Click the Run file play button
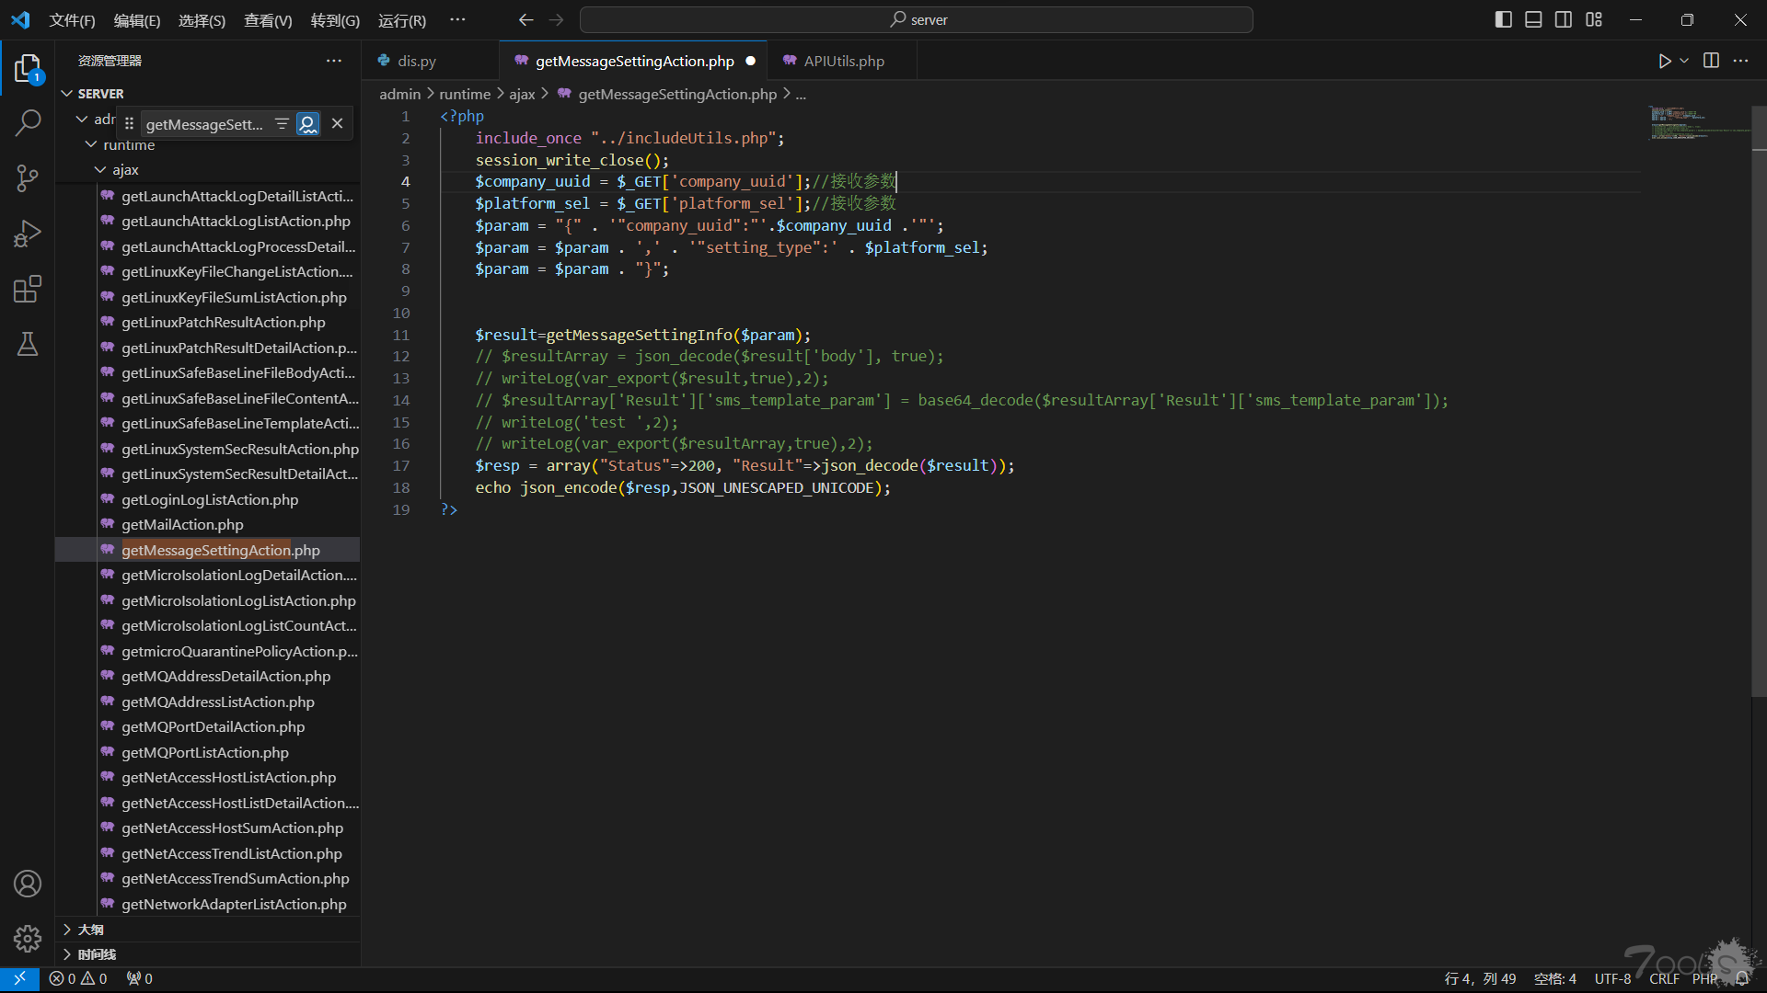Screen dimensions: 1767x993 coord(1664,61)
